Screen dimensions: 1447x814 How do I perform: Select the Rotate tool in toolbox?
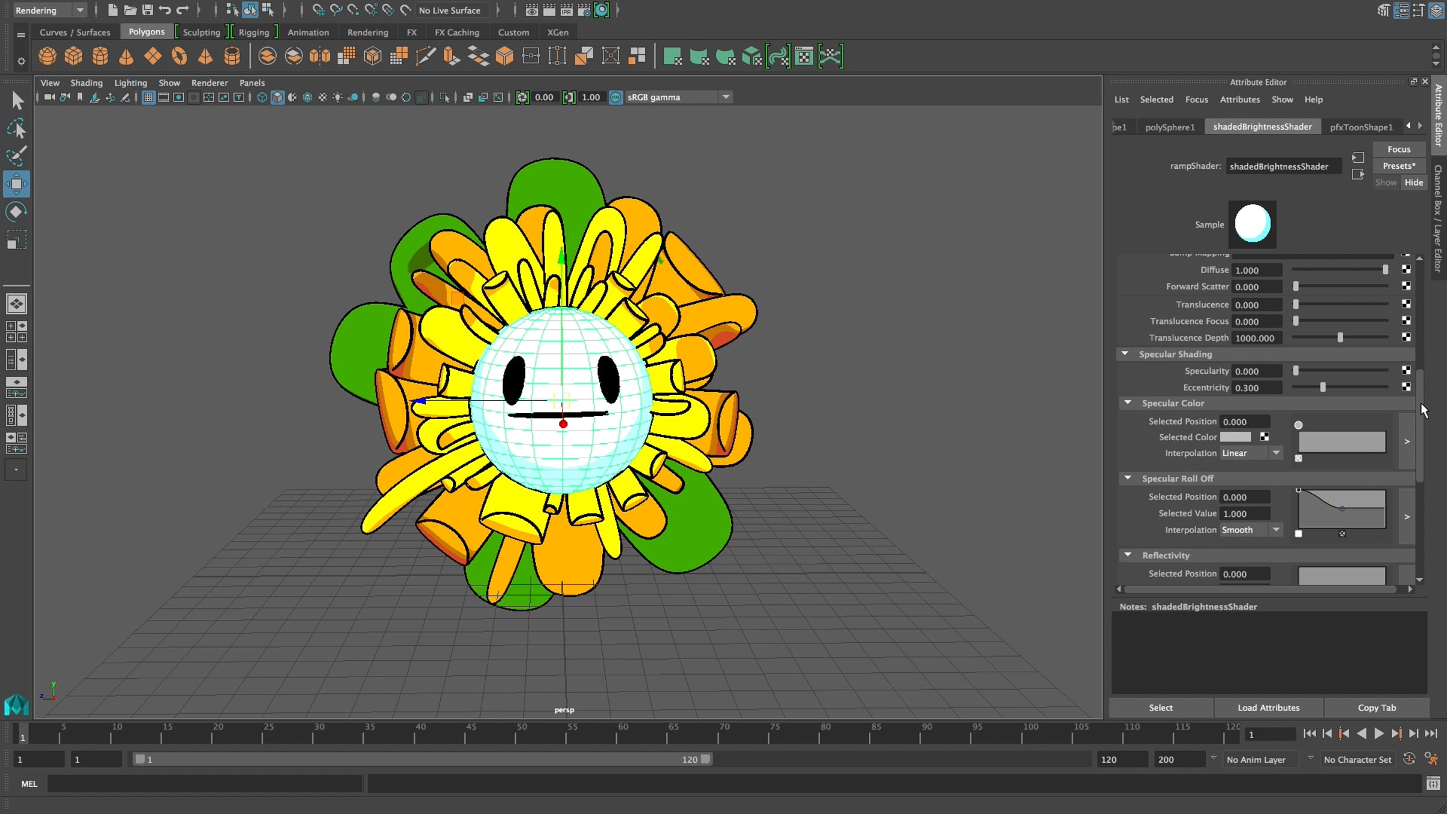[16, 212]
